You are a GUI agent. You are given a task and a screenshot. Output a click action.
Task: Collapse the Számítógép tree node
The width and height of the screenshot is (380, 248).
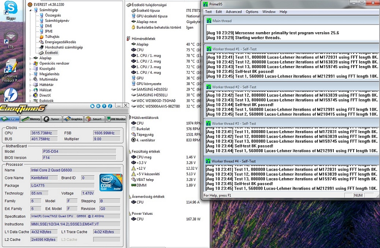click(x=31, y=10)
